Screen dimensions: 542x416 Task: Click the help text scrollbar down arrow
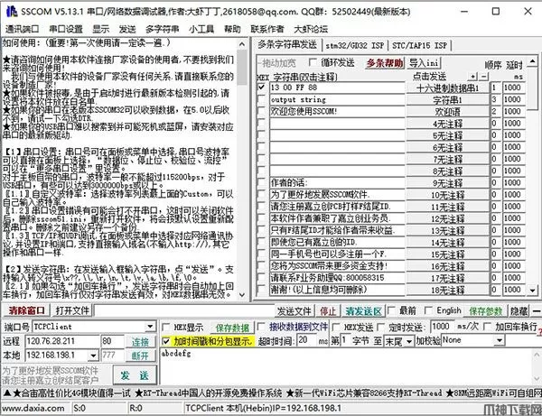(x=242, y=294)
